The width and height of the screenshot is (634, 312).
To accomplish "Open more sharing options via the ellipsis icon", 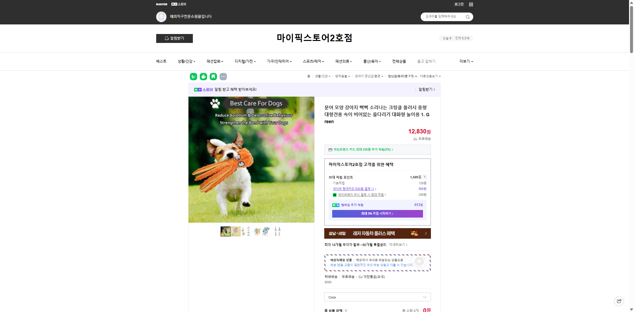I will pyautogui.click(x=224, y=77).
